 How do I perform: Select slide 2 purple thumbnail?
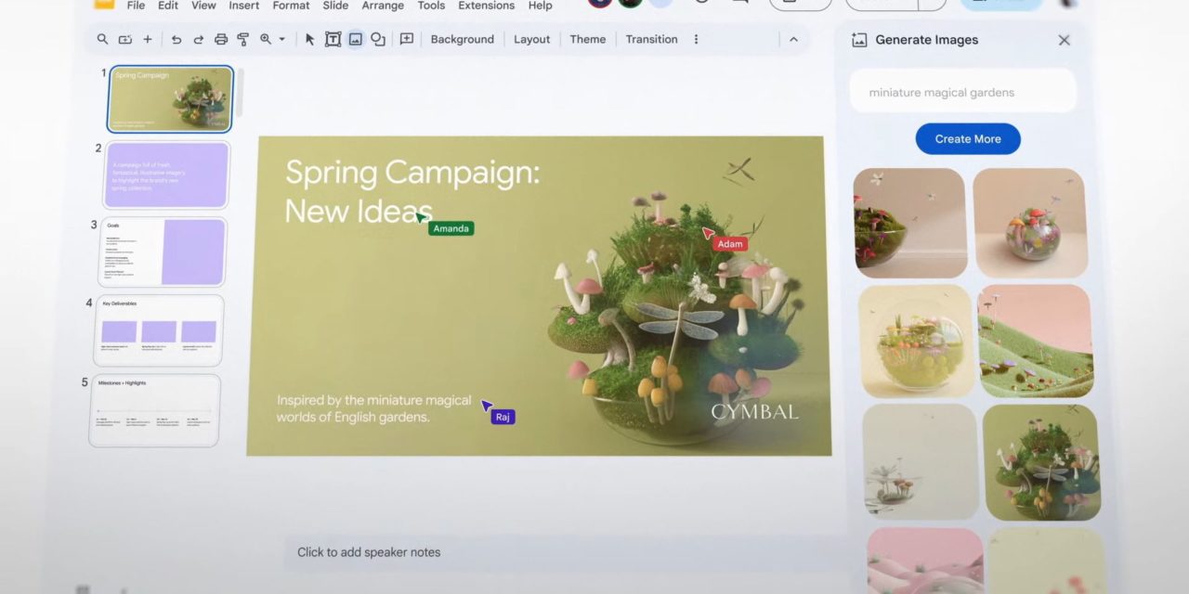166,174
